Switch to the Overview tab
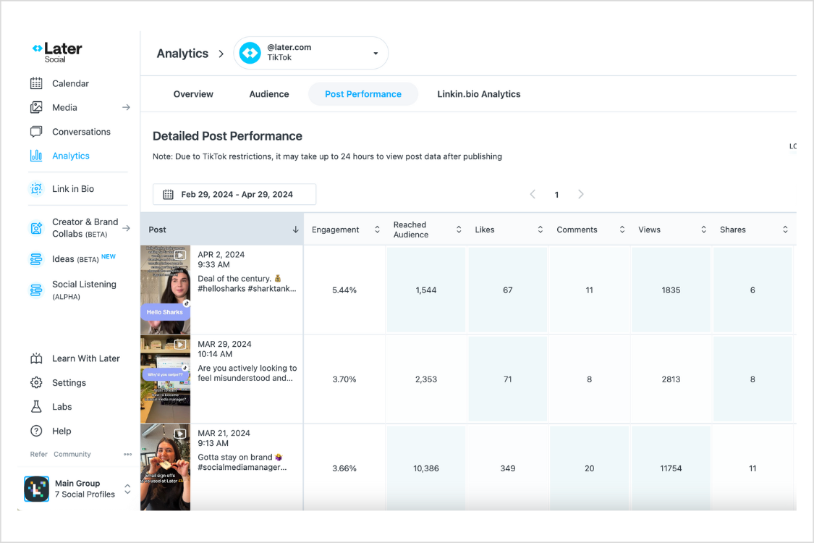The width and height of the screenshot is (814, 543). pos(193,94)
